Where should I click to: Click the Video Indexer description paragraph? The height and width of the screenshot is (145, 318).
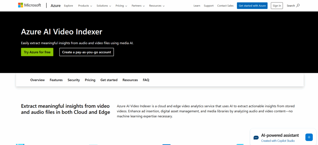tap(206, 111)
